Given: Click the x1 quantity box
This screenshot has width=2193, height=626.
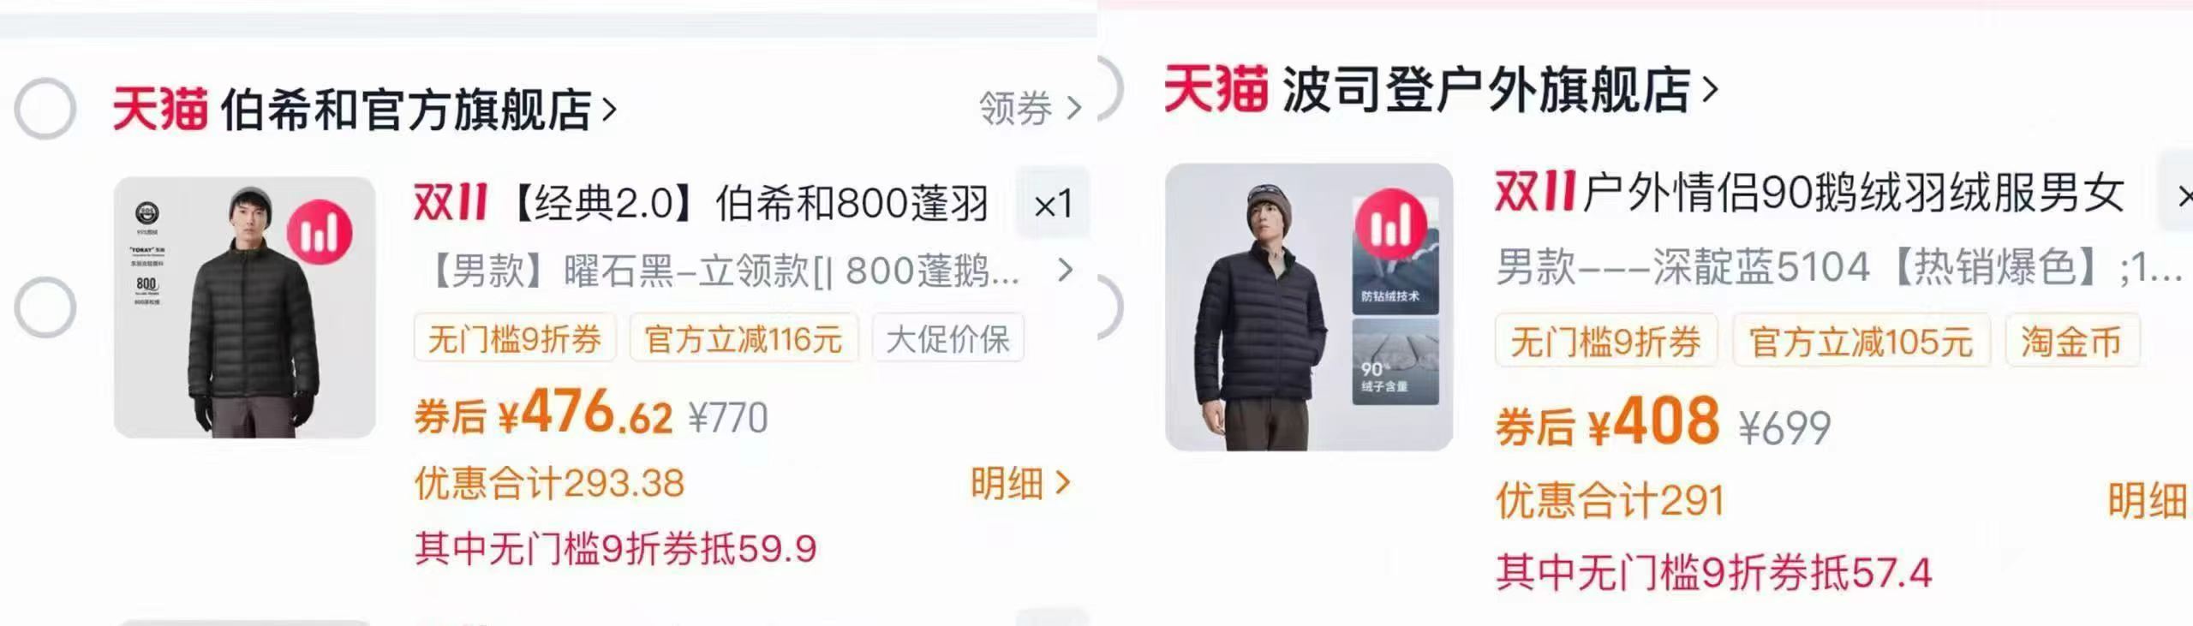Looking at the screenshot, I should click(x=1053, y=205).
